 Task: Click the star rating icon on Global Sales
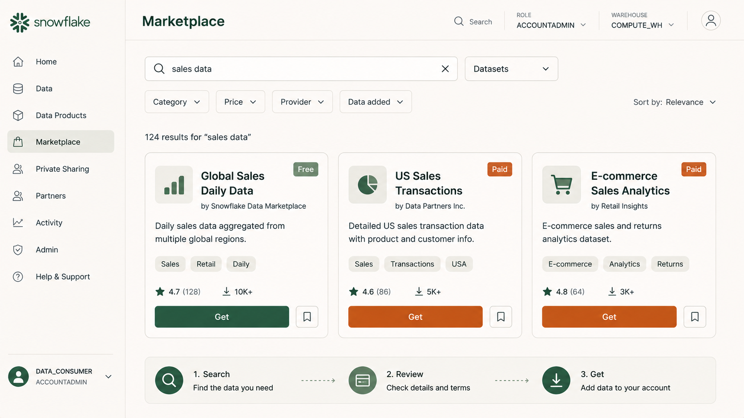(x=160, y=291)
